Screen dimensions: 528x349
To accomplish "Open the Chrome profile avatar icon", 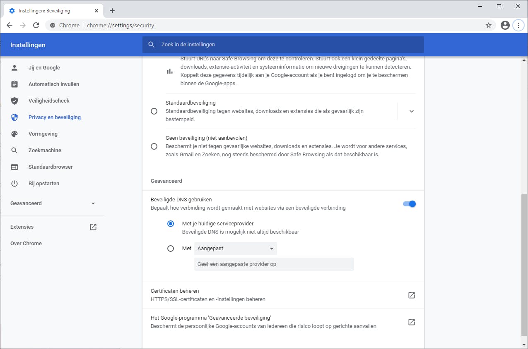I will click(x=505, y=25).
